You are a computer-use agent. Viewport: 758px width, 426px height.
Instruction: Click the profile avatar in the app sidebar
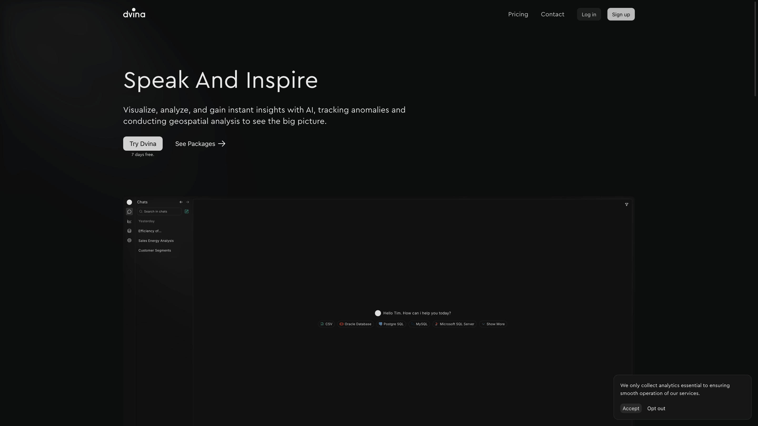[x=129, y=202]
